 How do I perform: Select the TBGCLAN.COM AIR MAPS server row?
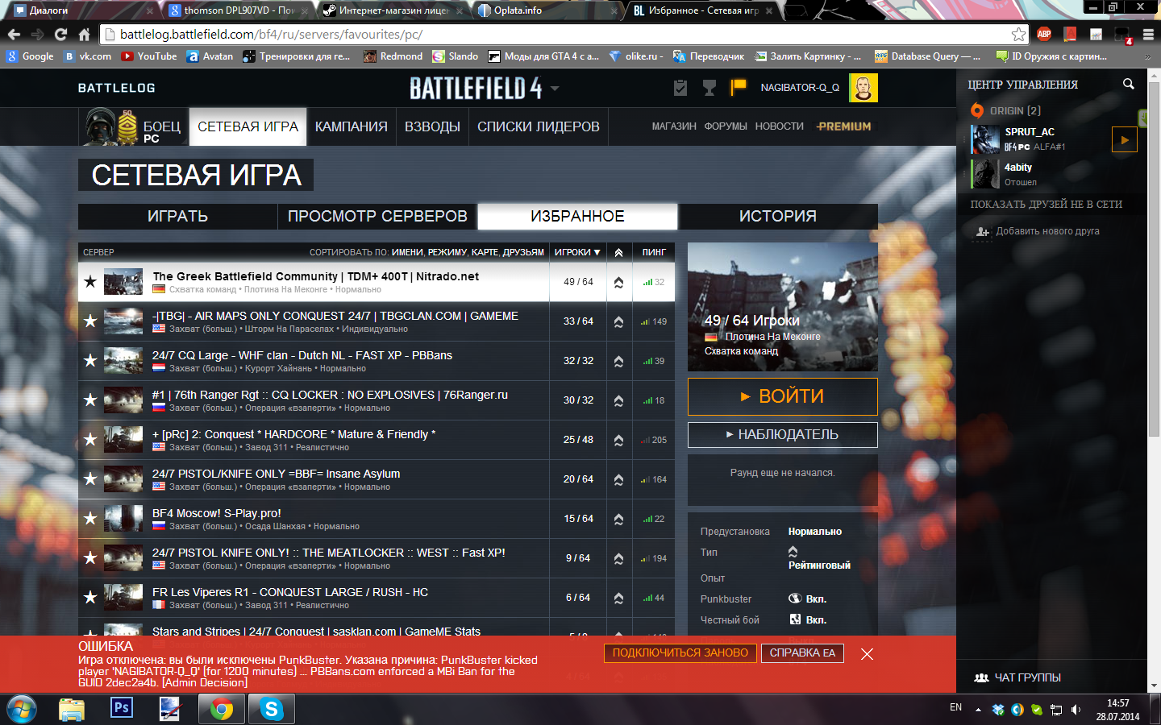pyautogui.click(x=377, y=321)
